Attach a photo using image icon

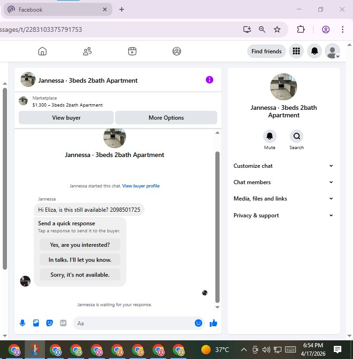click(x=36, y=323)
